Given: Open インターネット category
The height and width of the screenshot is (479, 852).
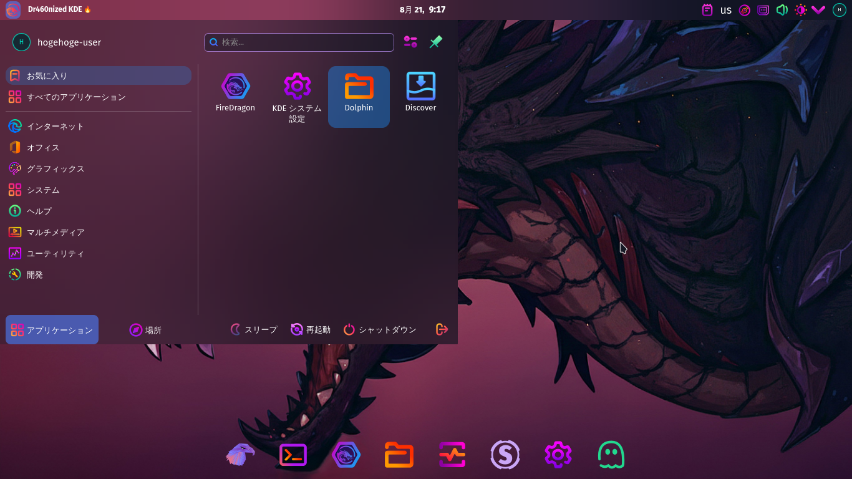Looking at the screenshot, I should [99, 126].
